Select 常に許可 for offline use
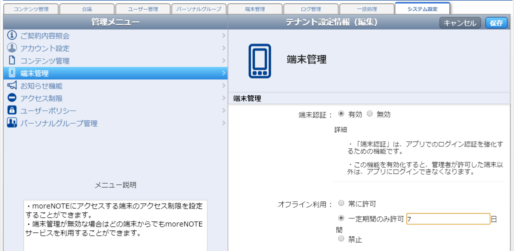Image resolution: width=514 pixels, height=251 pixels. pos(341,203)
